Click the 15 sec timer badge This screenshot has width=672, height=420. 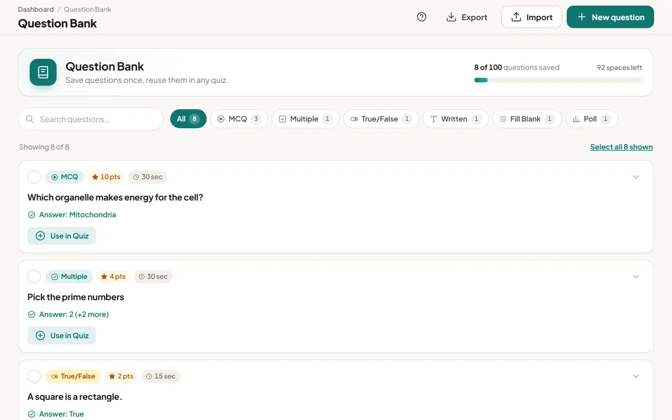pos(160,376)
